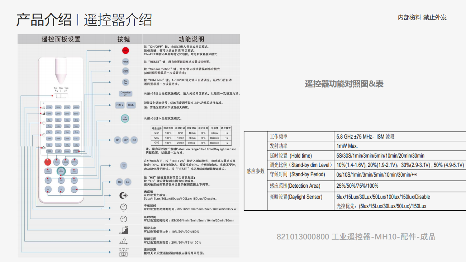Click the Override DH button
The width and height of the screenshot is (466, 262).
pyautogui.click(x=125, y=94)
